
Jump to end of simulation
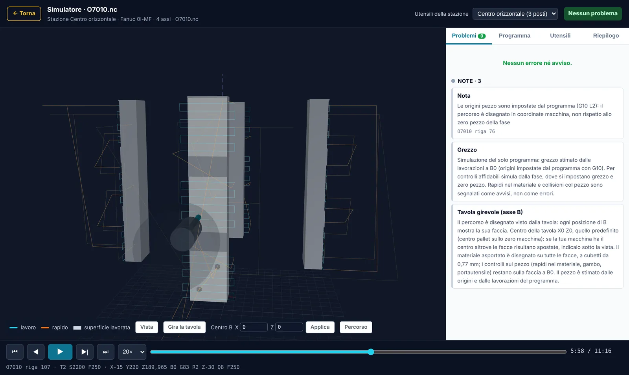(106, 352)
